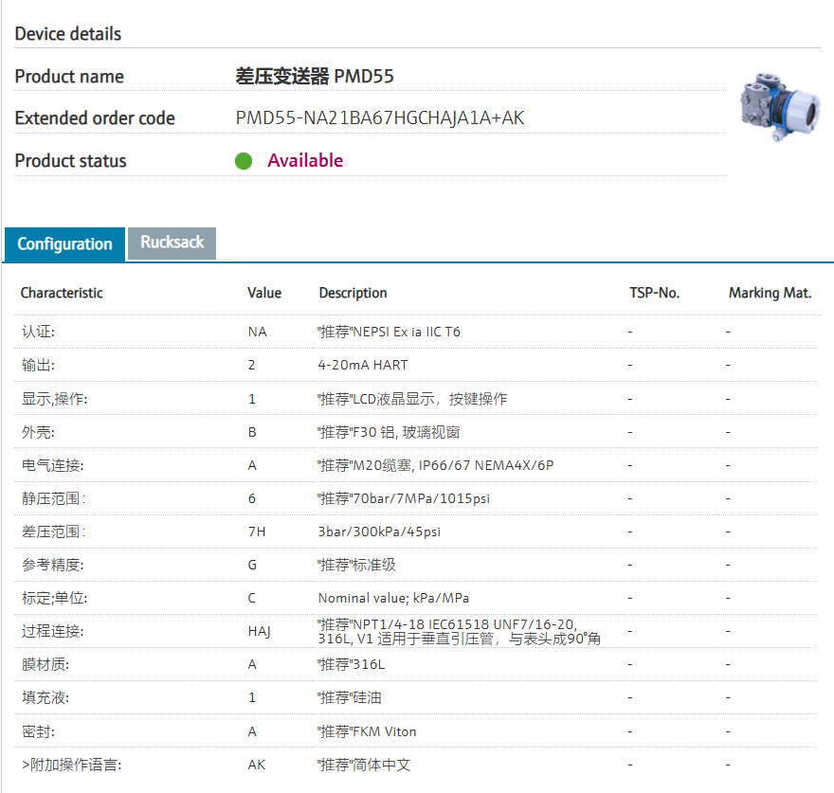
Task: Click the Available status text
Action: pos(305,161)
